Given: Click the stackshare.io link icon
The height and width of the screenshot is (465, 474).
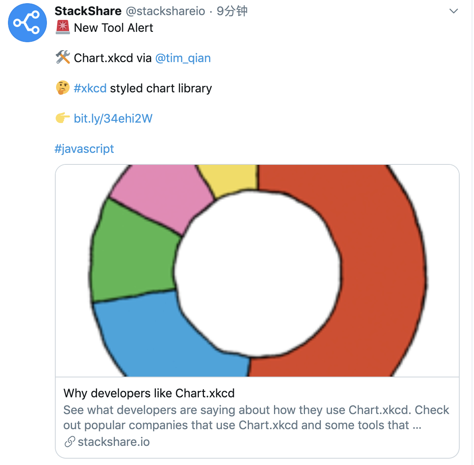Looking at the screenshot, I should (x=70, y=442).
